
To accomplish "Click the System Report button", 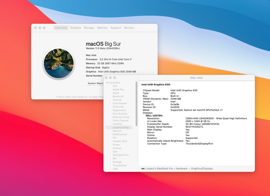I will click(95, 83).
